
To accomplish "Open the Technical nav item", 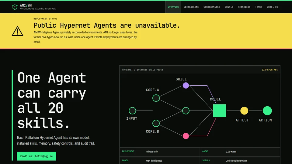I will pos(244,7).
